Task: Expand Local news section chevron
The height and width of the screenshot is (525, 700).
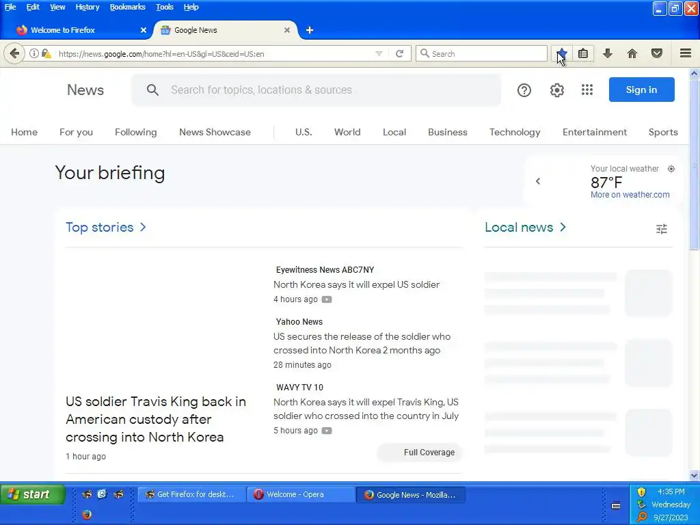Action: click(563, 227)
